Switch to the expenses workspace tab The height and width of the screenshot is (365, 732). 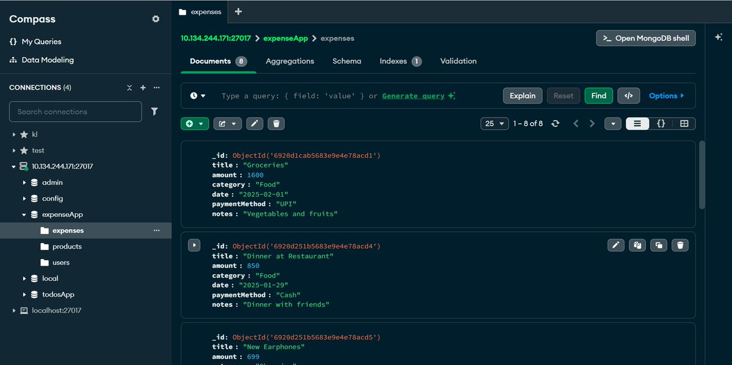coord(200,12)
